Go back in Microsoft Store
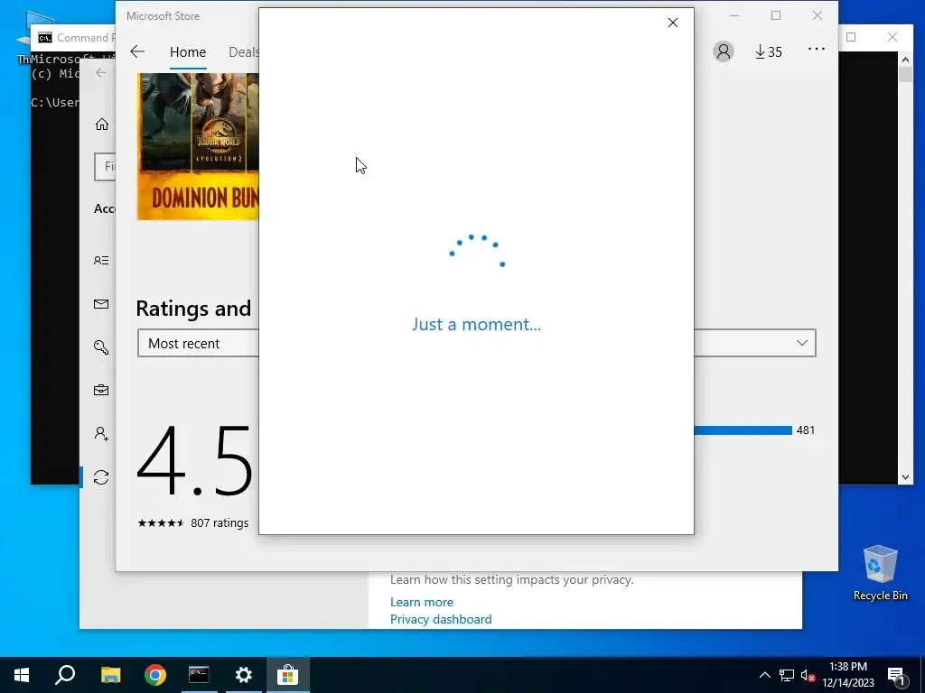The image size is (925, 693). [137, 51]
